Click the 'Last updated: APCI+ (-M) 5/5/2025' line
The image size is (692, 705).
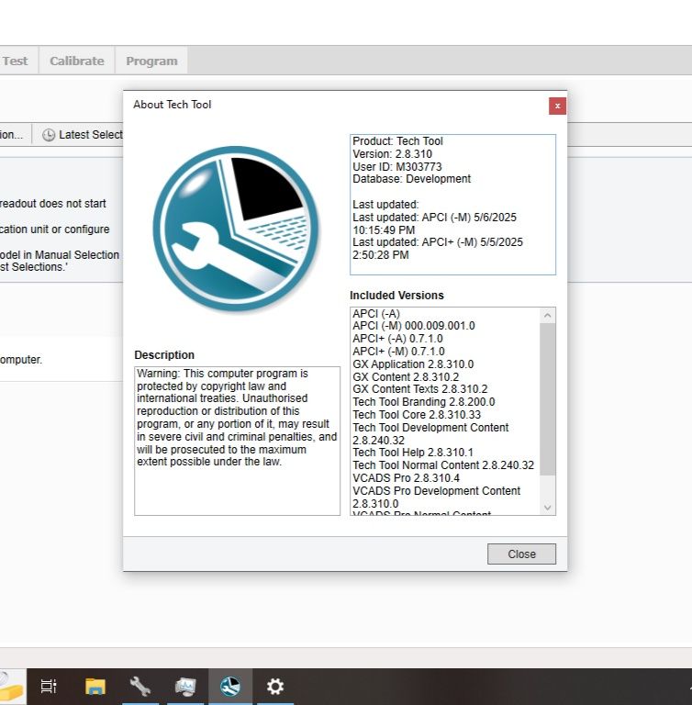(438, 242)
